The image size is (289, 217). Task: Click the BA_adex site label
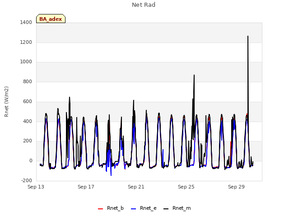51,19
